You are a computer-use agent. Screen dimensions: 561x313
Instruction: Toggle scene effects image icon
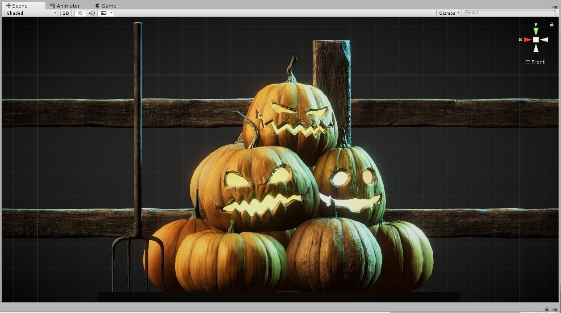104,13
